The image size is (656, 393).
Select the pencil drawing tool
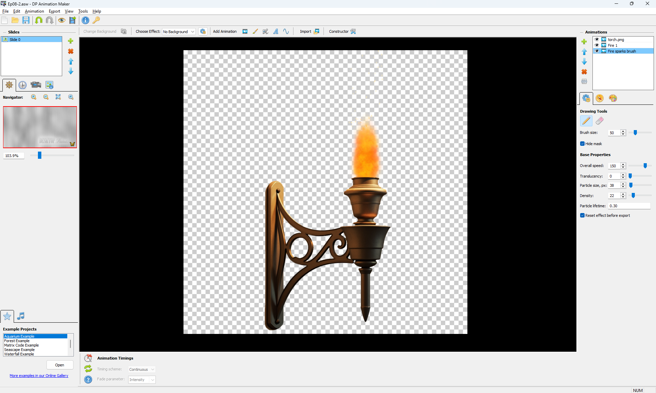[586, 121]
